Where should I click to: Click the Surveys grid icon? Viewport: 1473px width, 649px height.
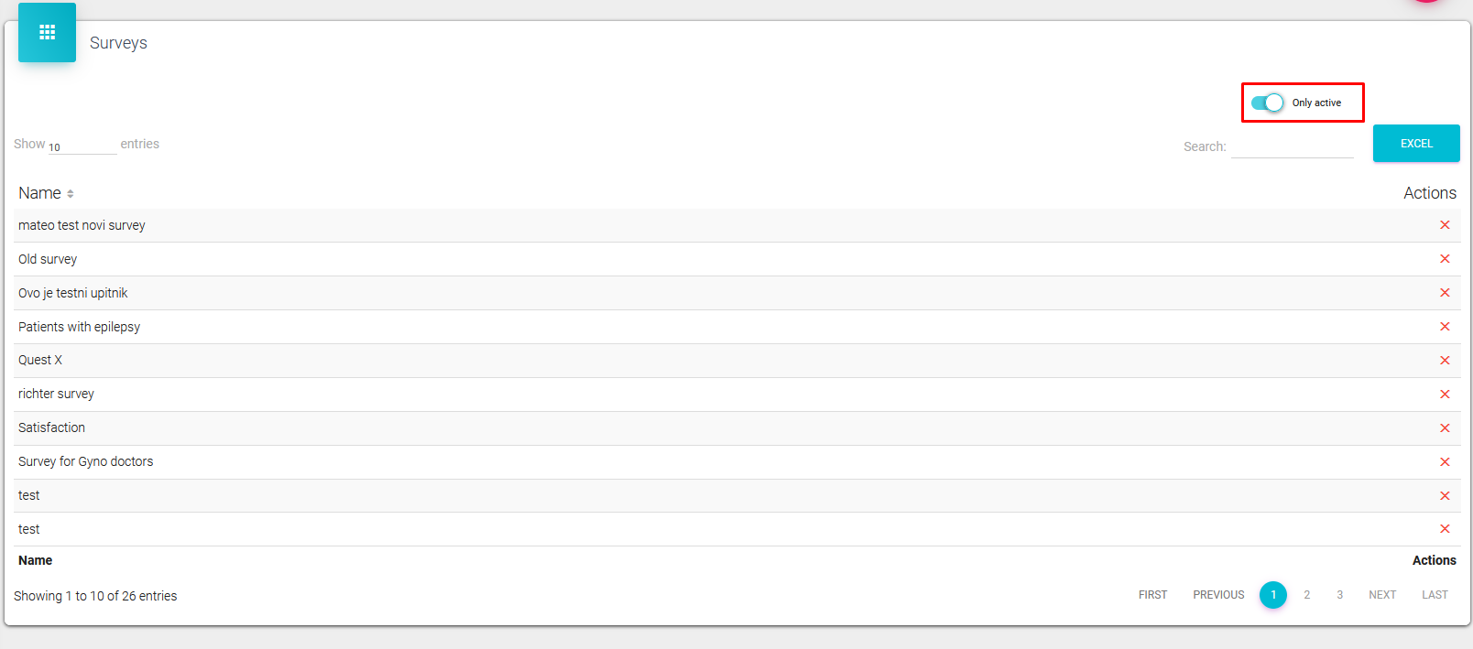(x=47, y=33)
